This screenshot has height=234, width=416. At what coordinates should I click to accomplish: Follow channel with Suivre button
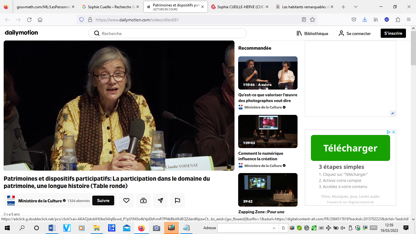tap(103, 200)
